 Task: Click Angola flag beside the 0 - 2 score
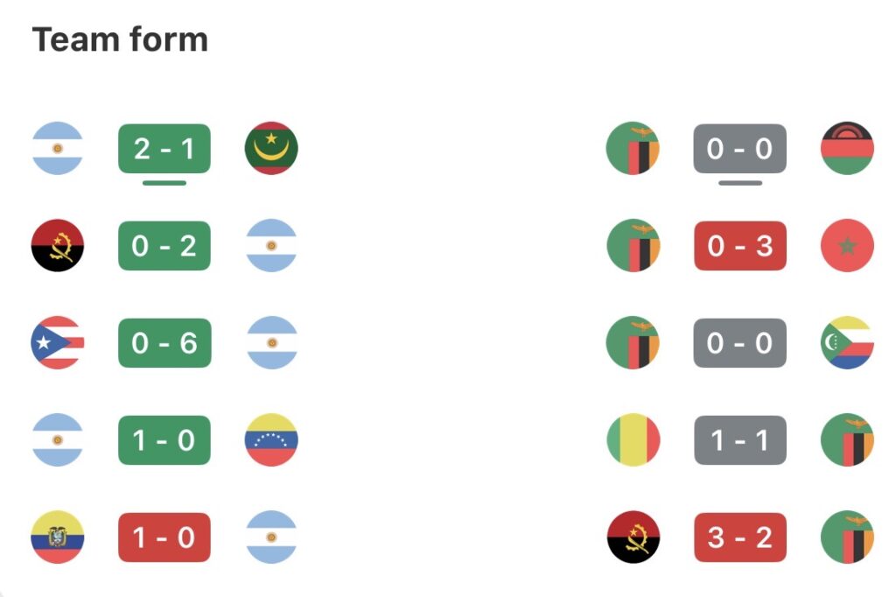(58, 245)
